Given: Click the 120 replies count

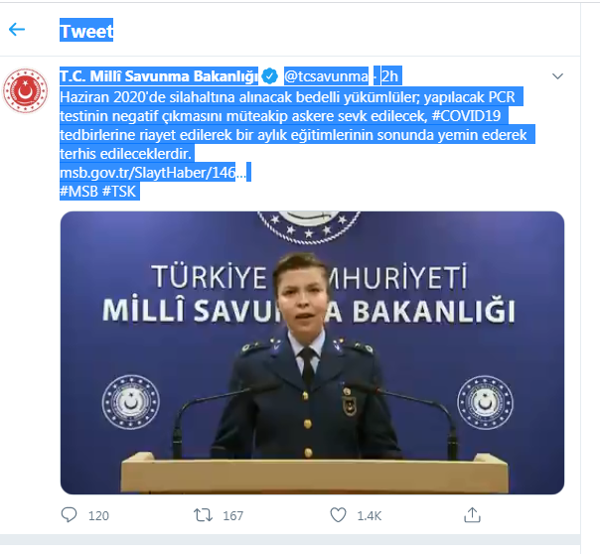Looking at the screenshot, I should pos(98,516).
